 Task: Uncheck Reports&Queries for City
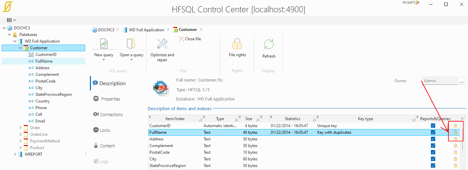coord(433,159)
